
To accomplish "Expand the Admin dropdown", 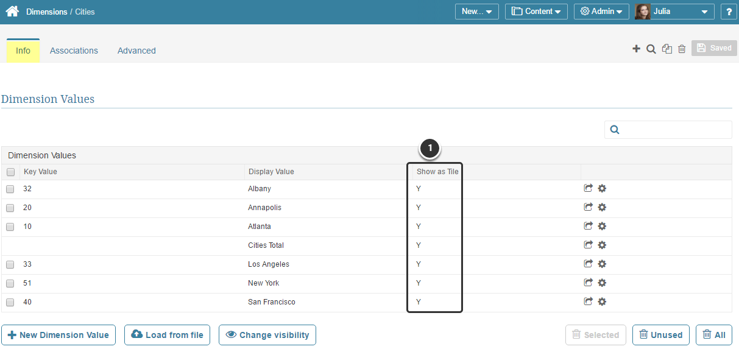I will click(601, 11).
